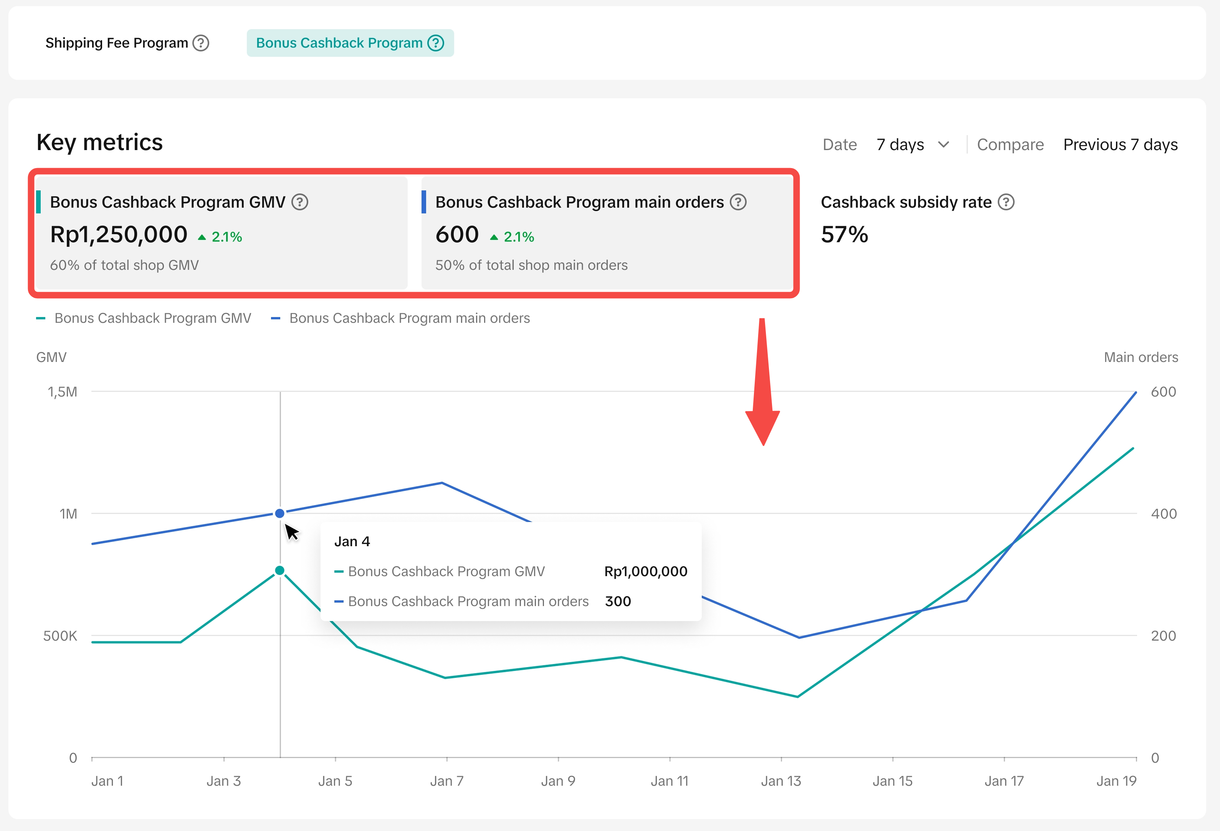Expand date range using chevron arrow
The width and height of the screenshot is (1220, 831).
[x=943, y=144]
